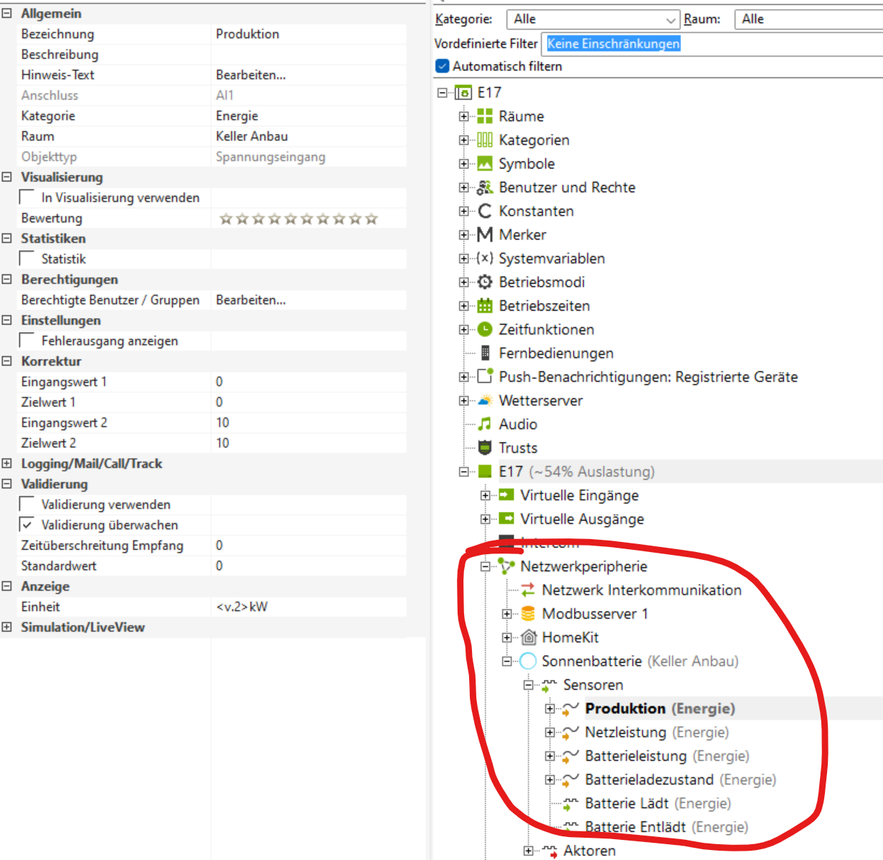Click the Fernbedienungen remote icon
The image size is (883, 860).
[485, 353]
